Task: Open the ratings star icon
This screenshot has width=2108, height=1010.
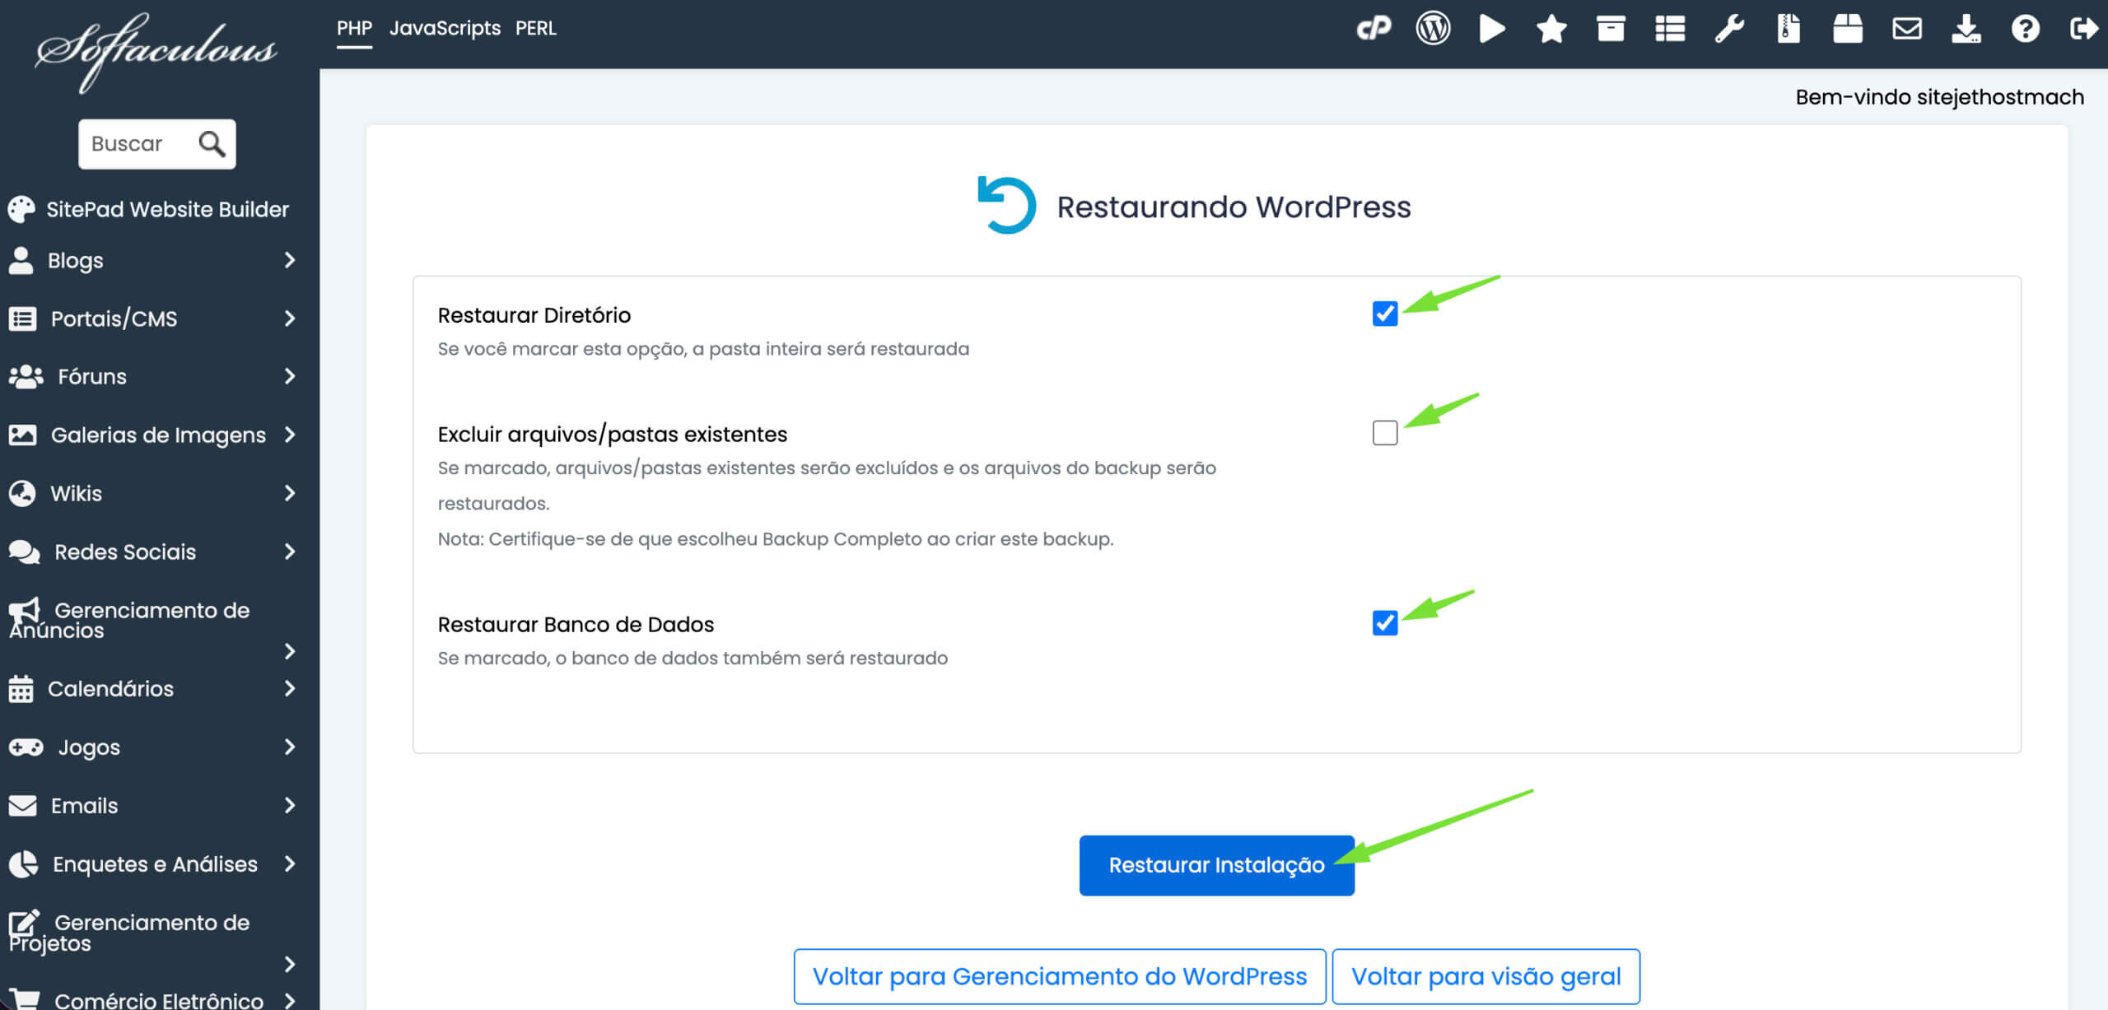Action: 1551,29
